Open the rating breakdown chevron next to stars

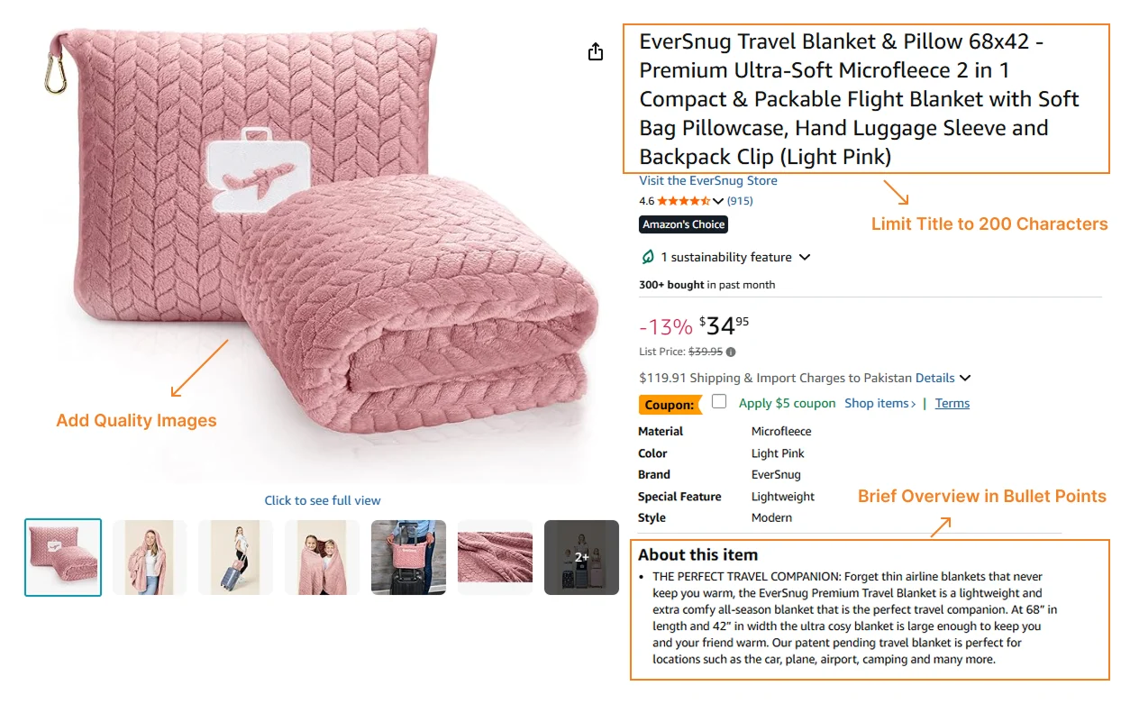pyautogui.click(x=718, y=201)
